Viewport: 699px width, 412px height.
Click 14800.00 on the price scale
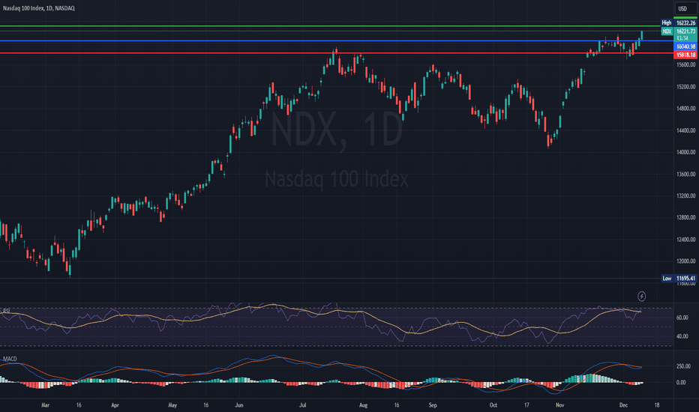[685, 108]
